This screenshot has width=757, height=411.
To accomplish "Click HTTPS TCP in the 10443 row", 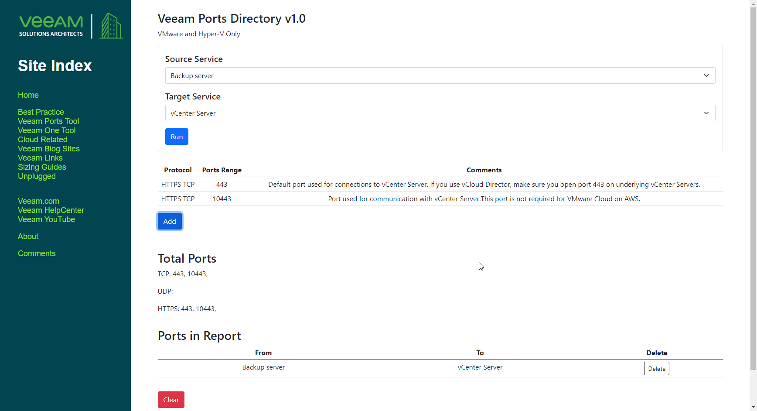I will tap(178, 199).
